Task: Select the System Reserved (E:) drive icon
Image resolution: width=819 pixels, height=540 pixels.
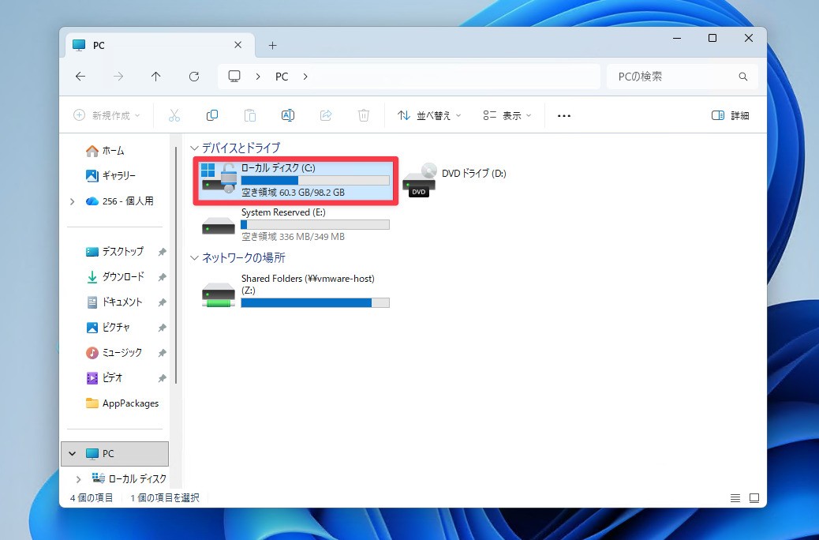Action: pyautogui.click(x=219, y=225)
